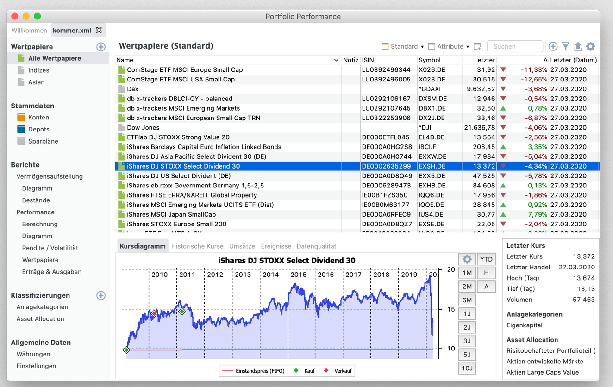Open Asset Allocation in the sidebar
613x387 pixels.
point(40,319)
